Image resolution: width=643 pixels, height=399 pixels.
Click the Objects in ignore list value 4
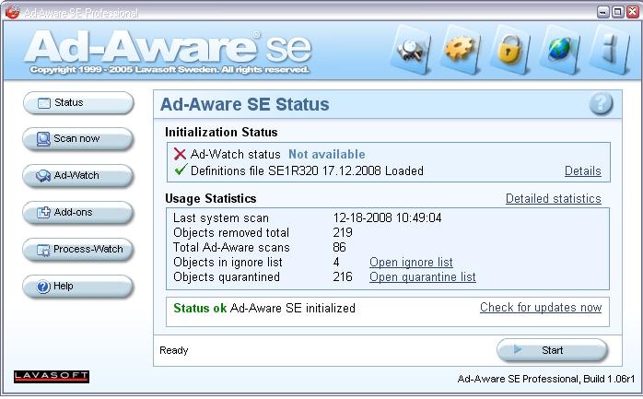coord(336,262)
